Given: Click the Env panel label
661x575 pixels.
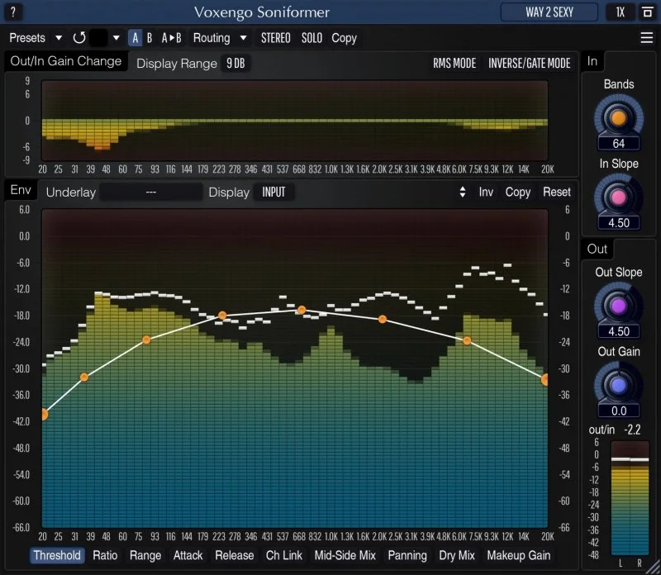Looking at the screenshot, I should click(21, 190).
